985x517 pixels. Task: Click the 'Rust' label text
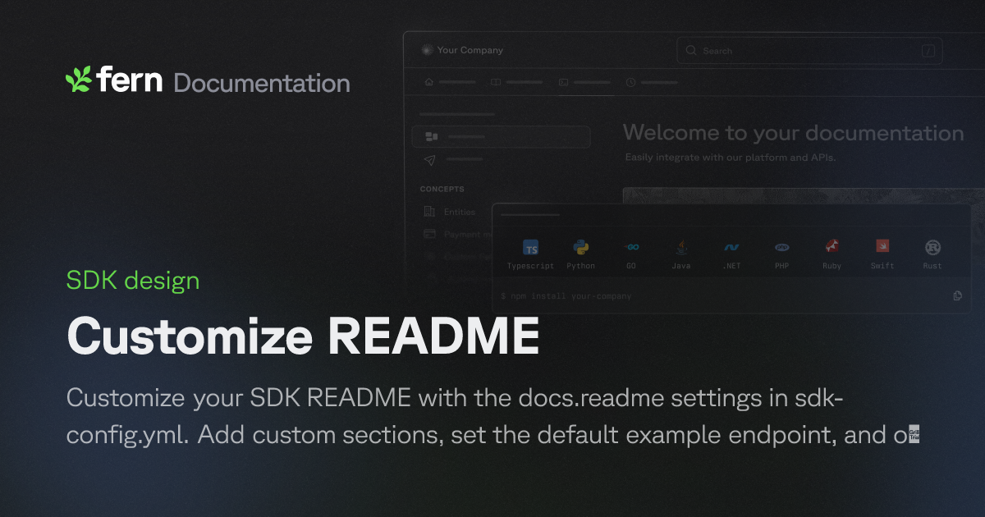[x=932, y=266]
